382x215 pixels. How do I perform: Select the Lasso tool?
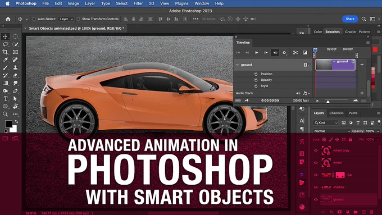pyautogui.click(x=5, y=44)
